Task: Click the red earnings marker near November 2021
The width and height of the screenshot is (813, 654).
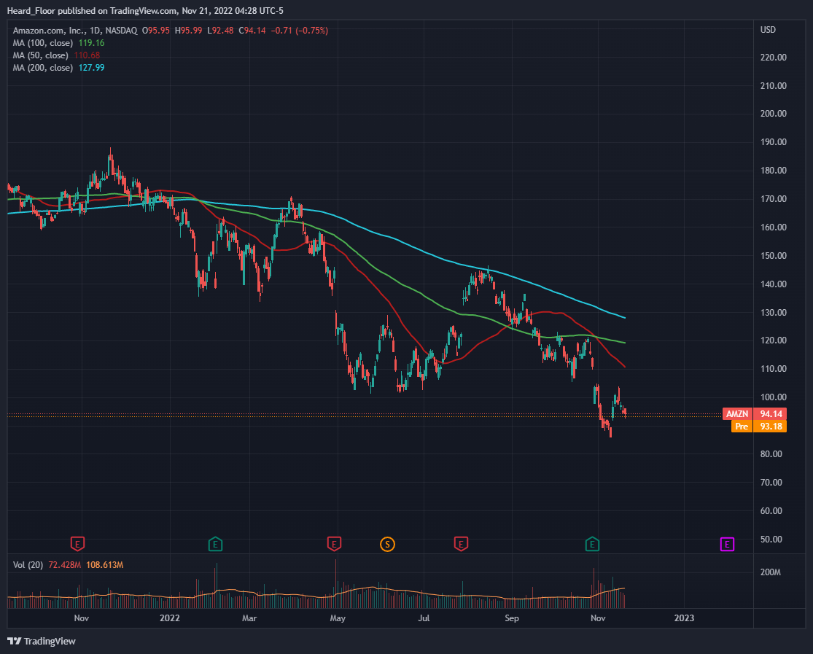Action: coord(77,544)
